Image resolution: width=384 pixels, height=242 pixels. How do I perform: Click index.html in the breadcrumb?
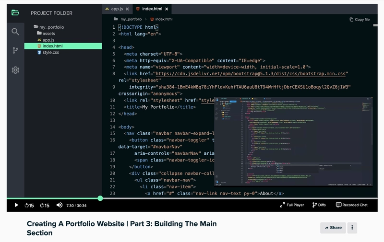pyautogui.click(x=161, y=19)
